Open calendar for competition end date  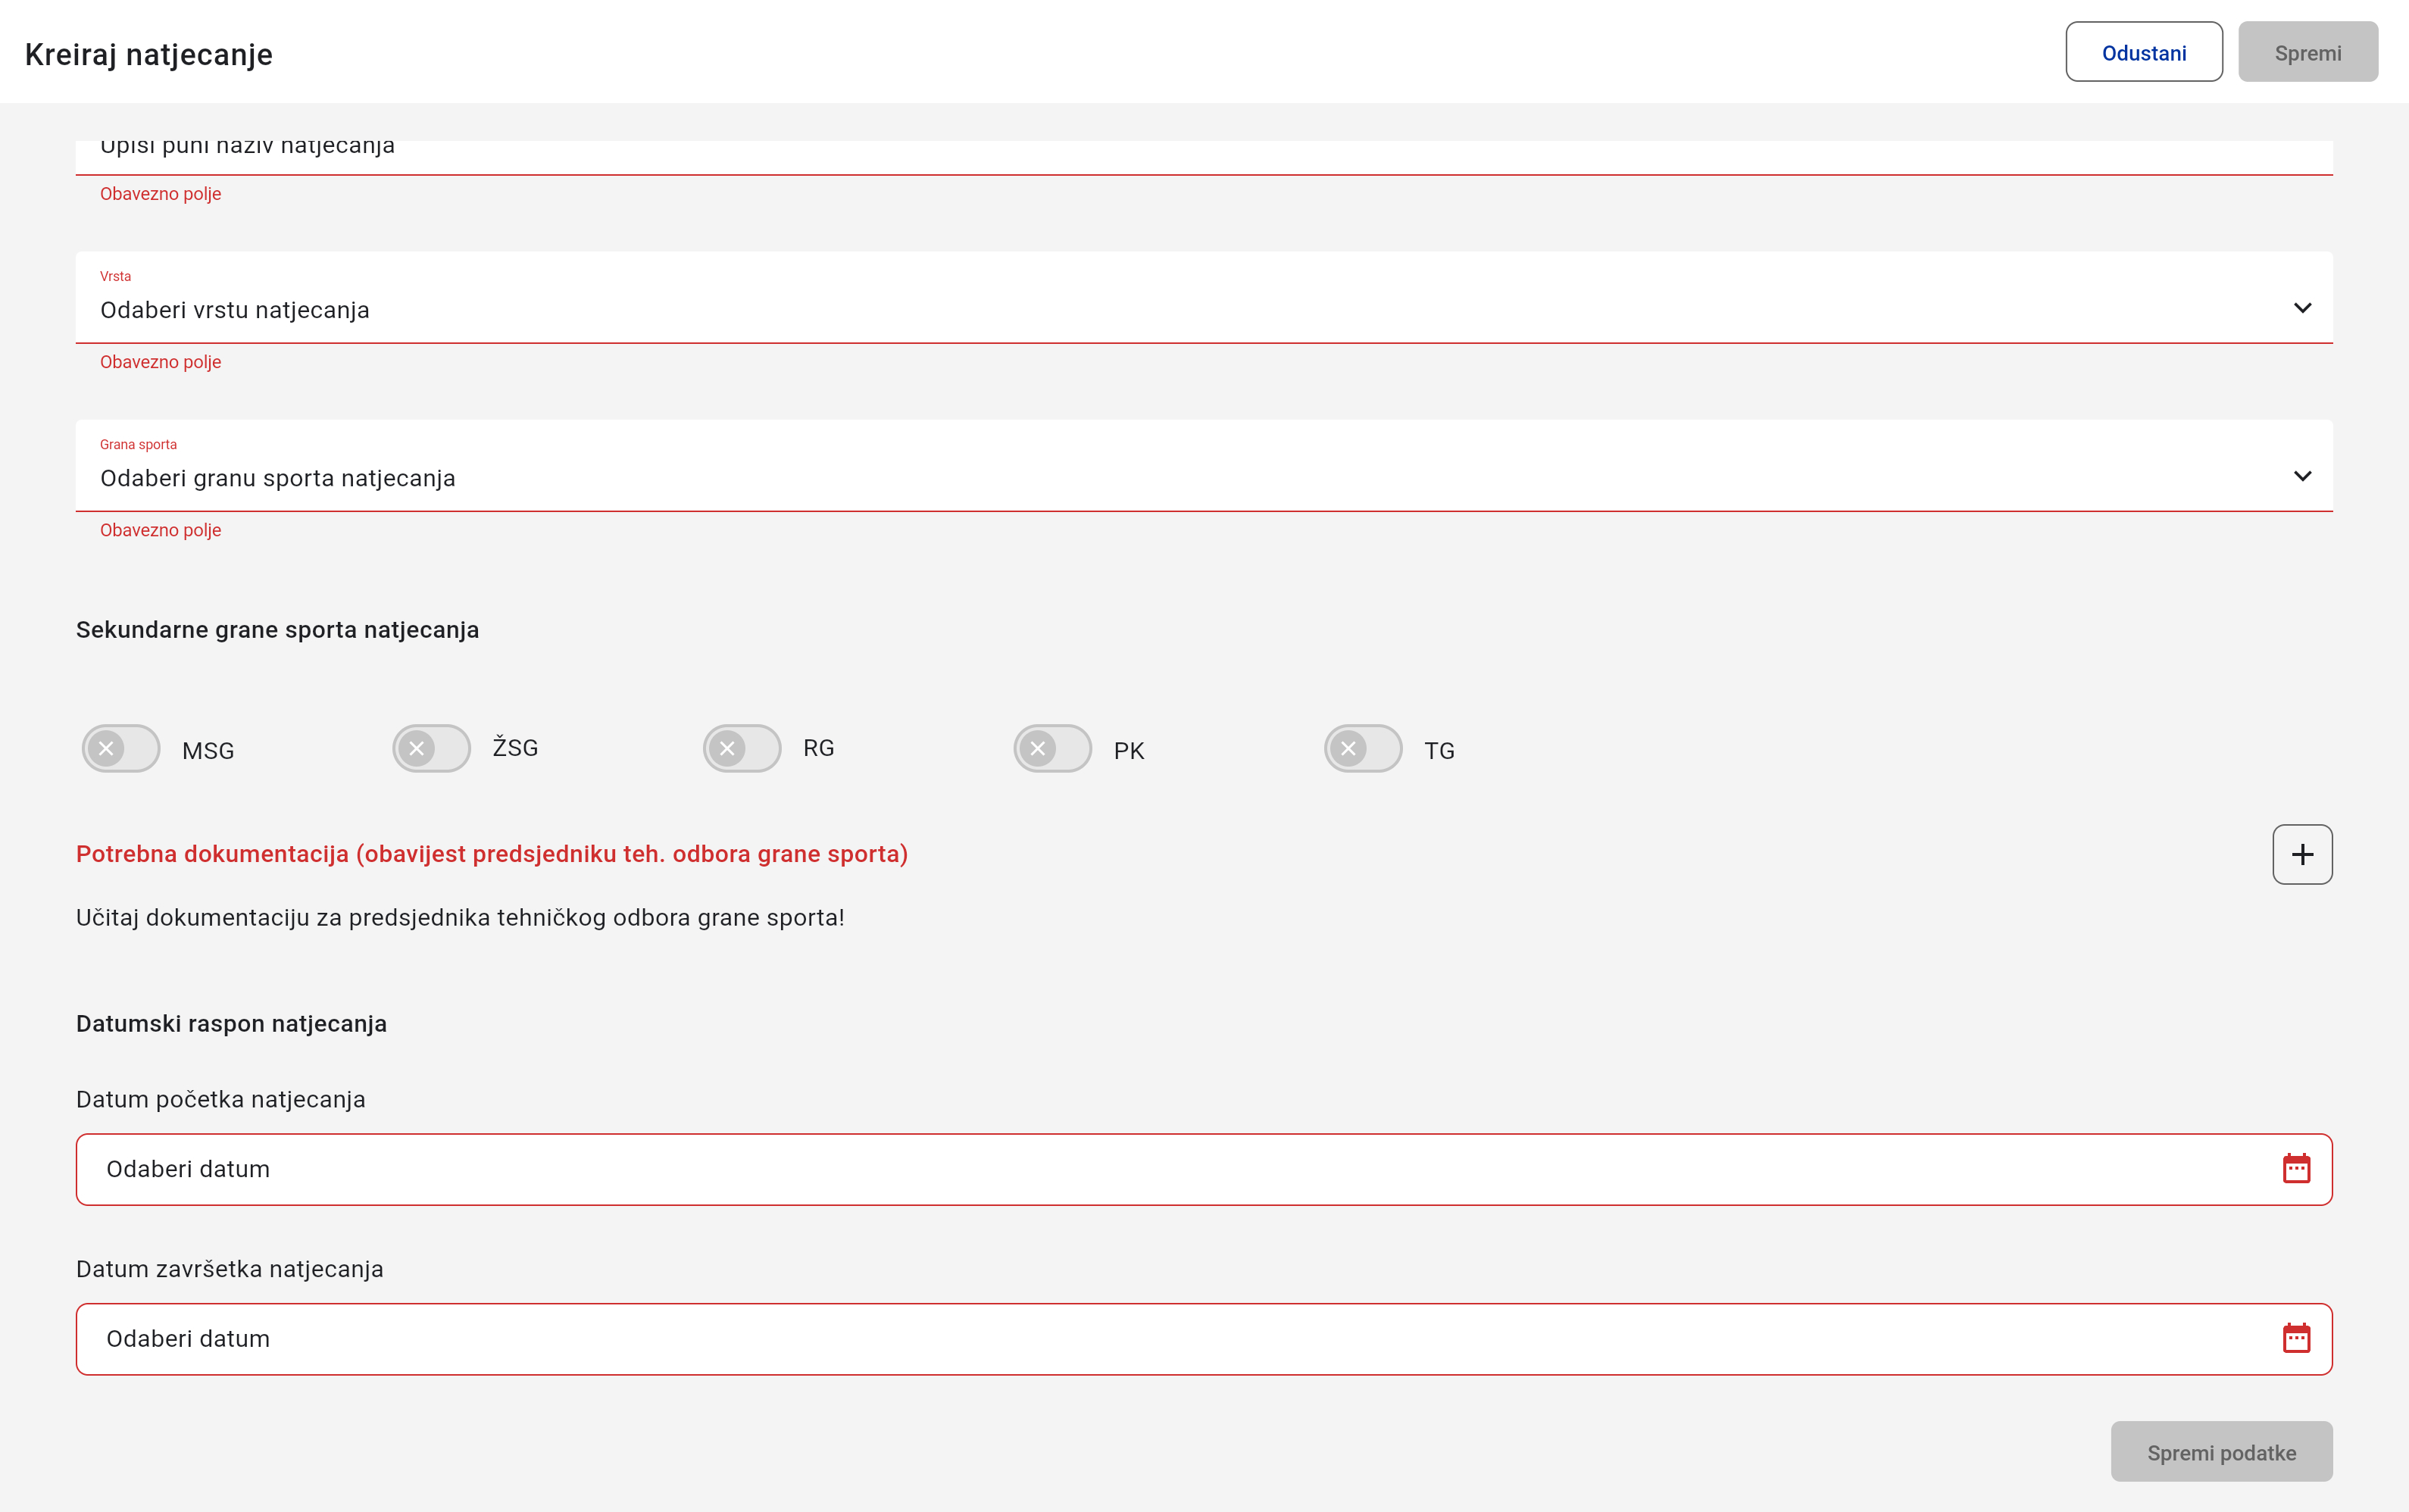(x=2296, y=1338)
